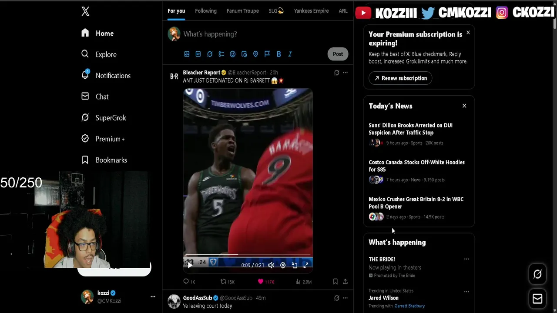
Task: Click the kozzi profile avatar
Action: point(87,296)
